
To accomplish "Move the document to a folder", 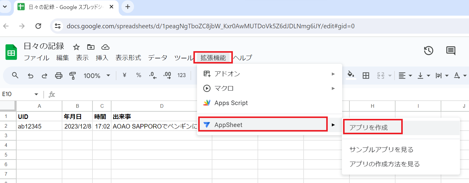I will 91,47.
